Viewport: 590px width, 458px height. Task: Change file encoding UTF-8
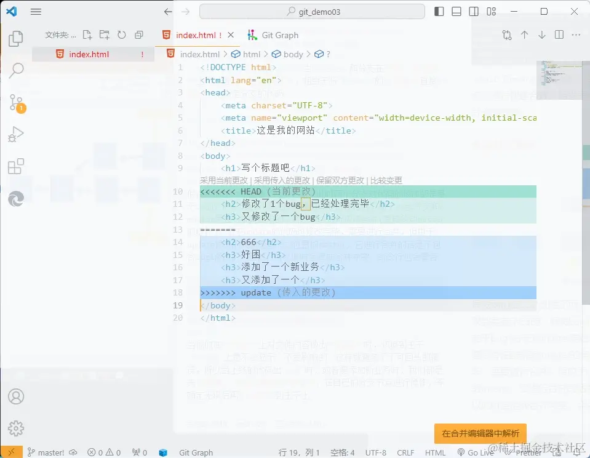(375, 452)
